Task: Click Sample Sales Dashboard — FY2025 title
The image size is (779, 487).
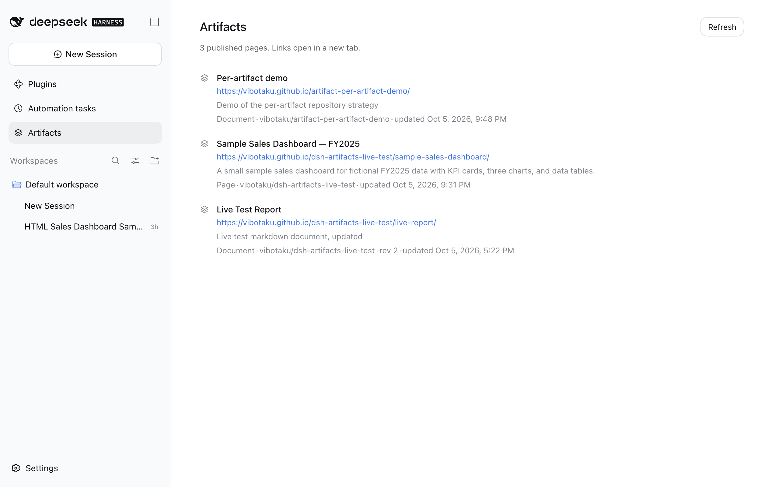Action: [288, 144]
